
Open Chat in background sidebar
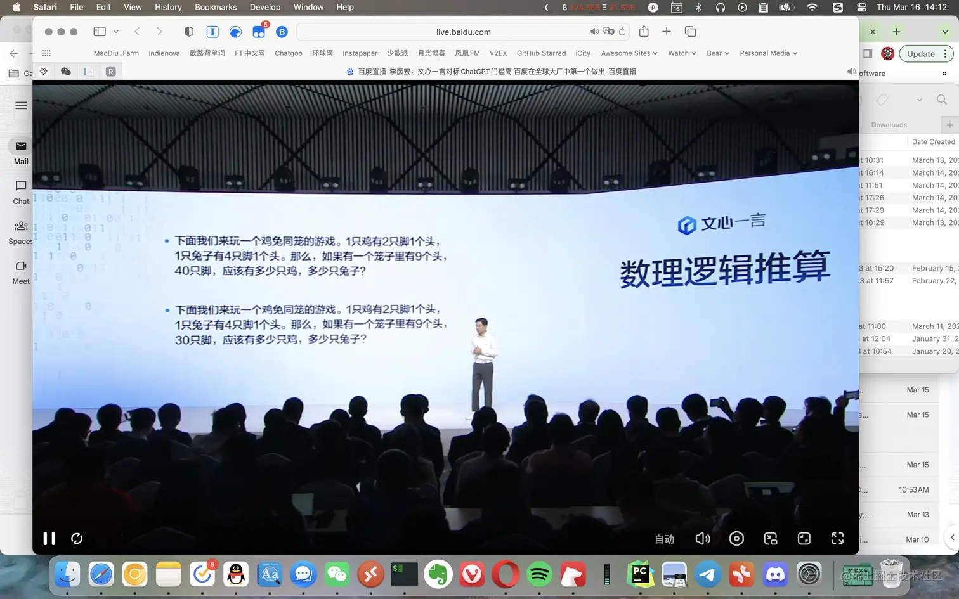point(21,192)
